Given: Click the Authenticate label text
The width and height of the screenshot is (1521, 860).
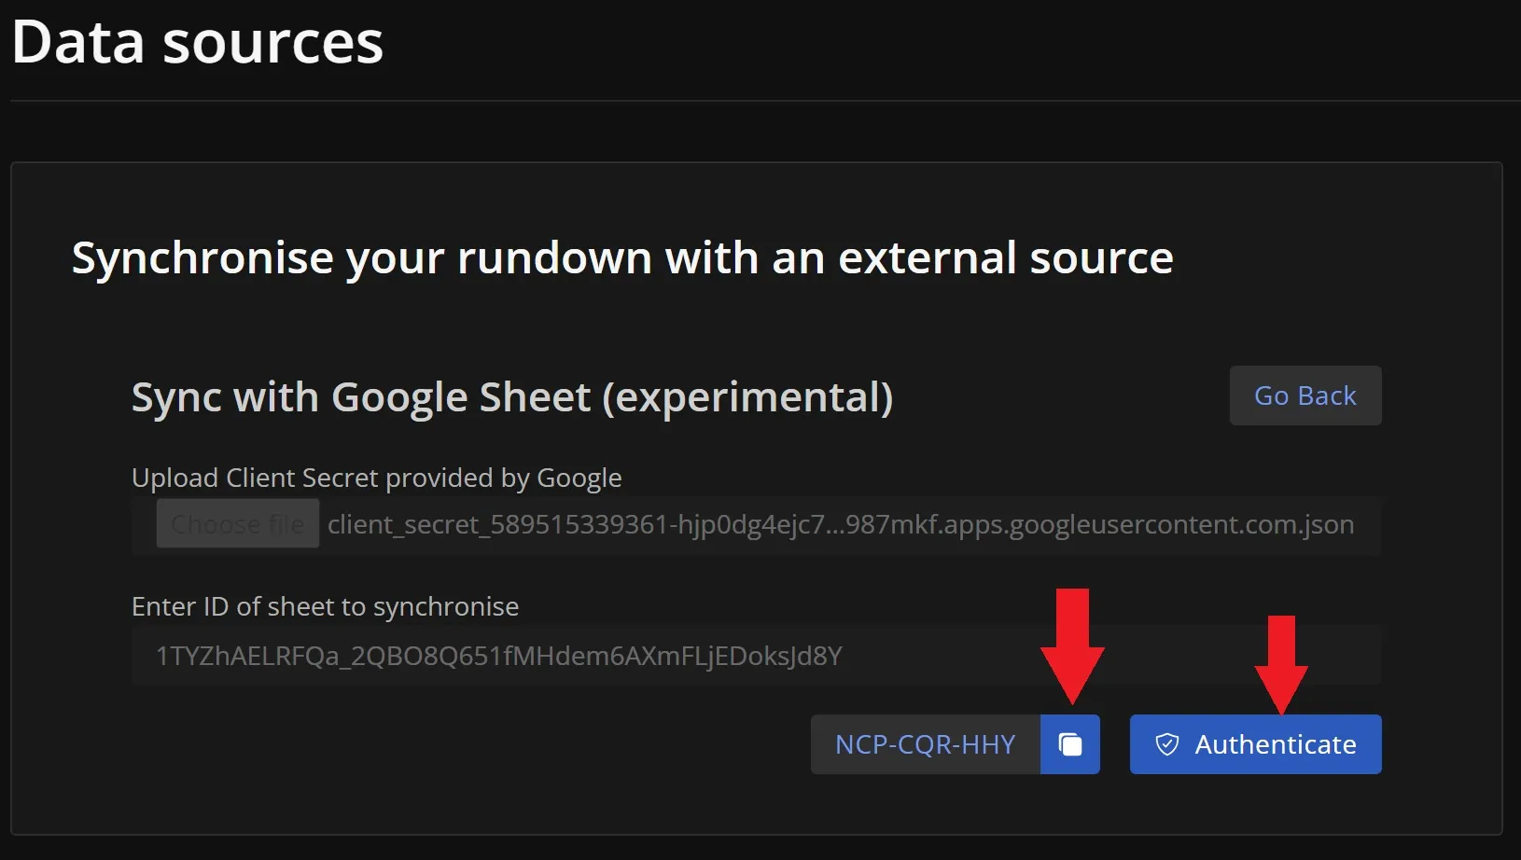Looking at the screenshot, I should (1276, 744).
